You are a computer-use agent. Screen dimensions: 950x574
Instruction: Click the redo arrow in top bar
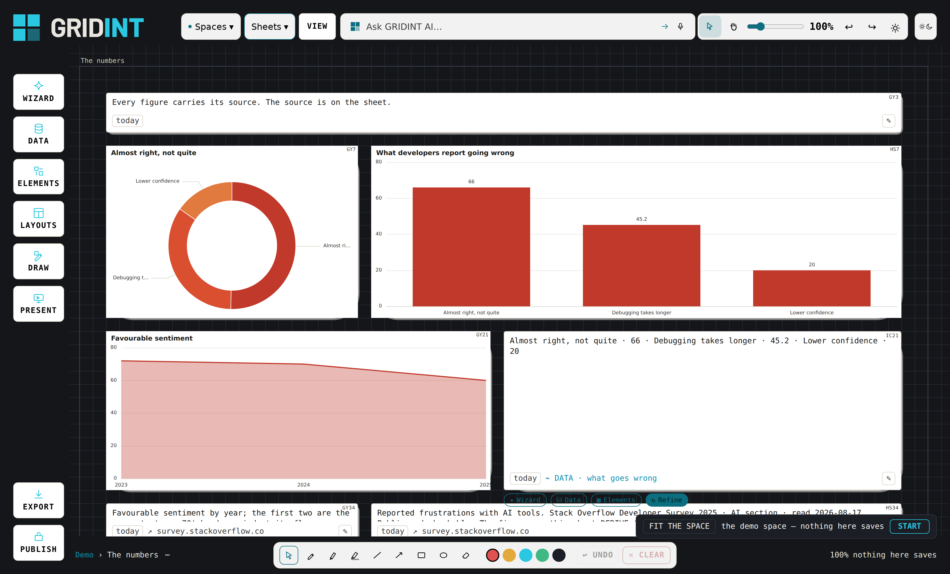(872, 26)
